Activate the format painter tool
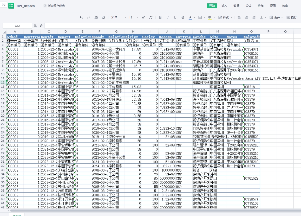The width and height of the screenshot is (301, 216). pyautogui.click(x=96, y=17)
